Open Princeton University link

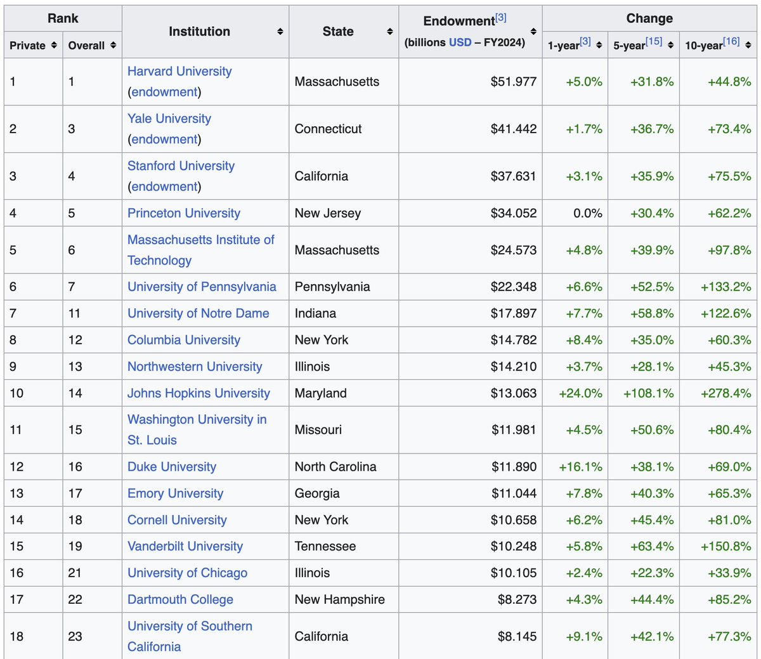[x=184, y=213]
